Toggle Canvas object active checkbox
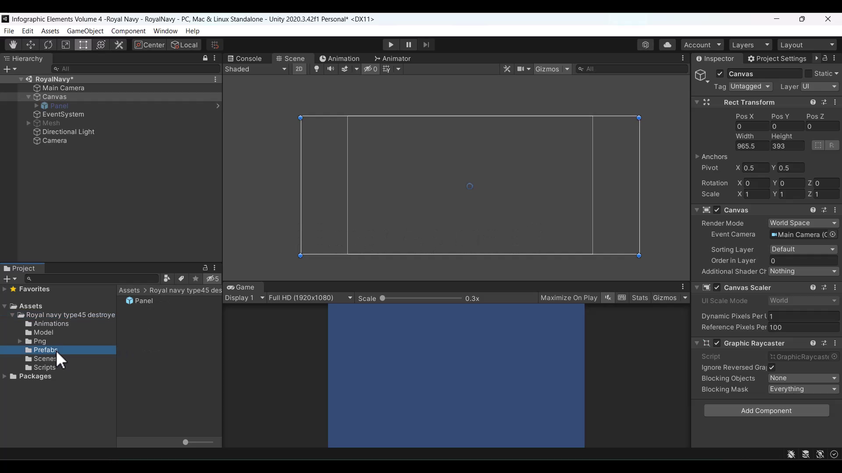 tap(720, 74)
